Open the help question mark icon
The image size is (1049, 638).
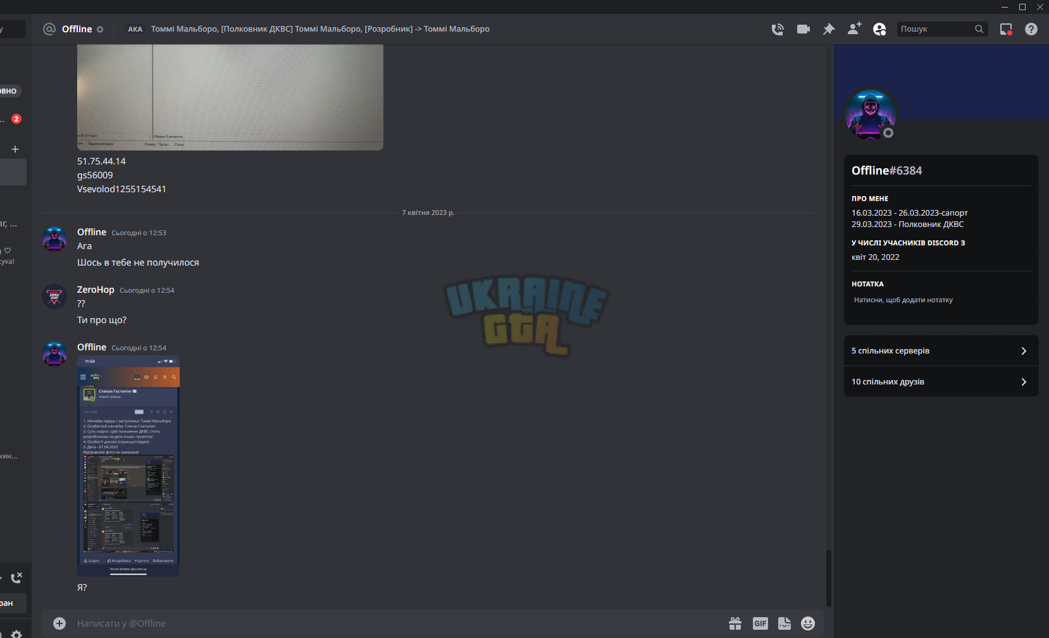pos(1031,29)
